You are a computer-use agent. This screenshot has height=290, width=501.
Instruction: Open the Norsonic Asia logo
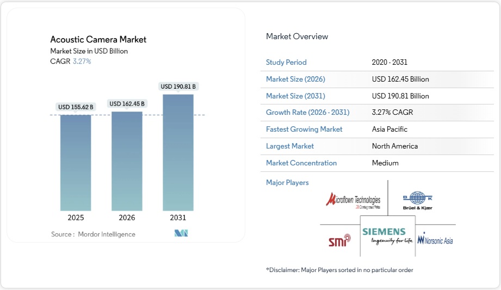point(435,240)
